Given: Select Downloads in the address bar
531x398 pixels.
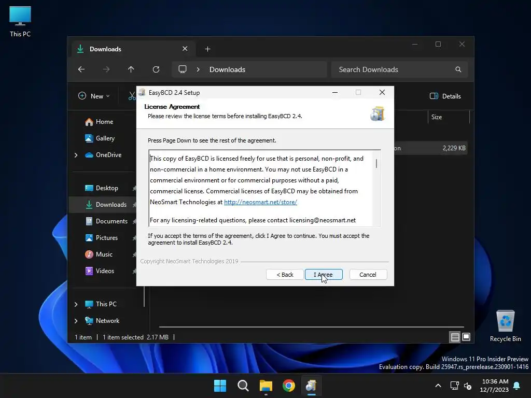Looking at the screenshot, I should 227,69.
